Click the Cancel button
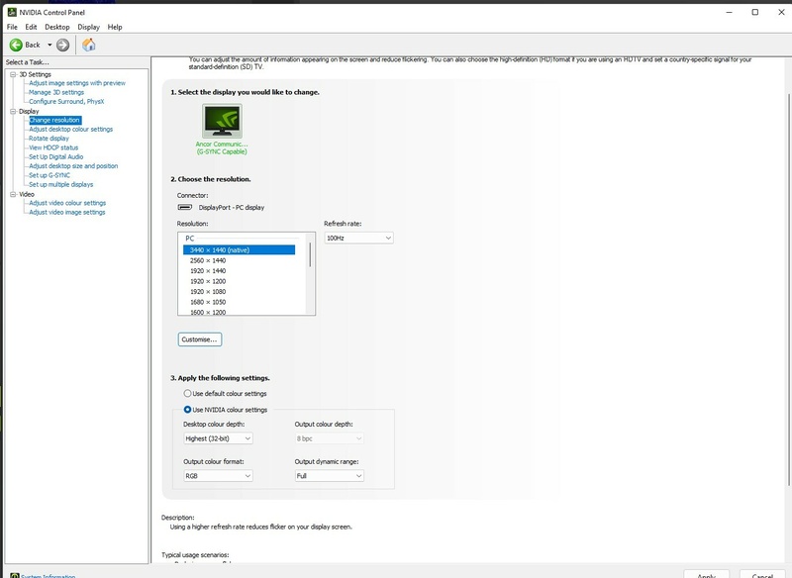The width and height of the screenshot is (792, 578). pos(762,574)
